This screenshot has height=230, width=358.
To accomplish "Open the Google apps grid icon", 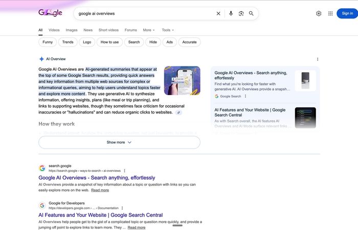I will [330, 13].
